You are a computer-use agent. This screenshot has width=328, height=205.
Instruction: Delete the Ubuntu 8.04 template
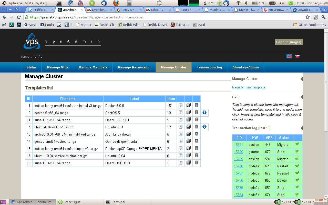(x=197, y=127)
